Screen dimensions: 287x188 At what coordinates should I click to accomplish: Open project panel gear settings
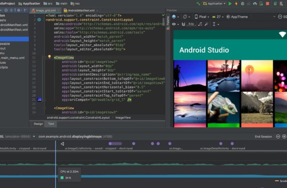tap(19, 11)
